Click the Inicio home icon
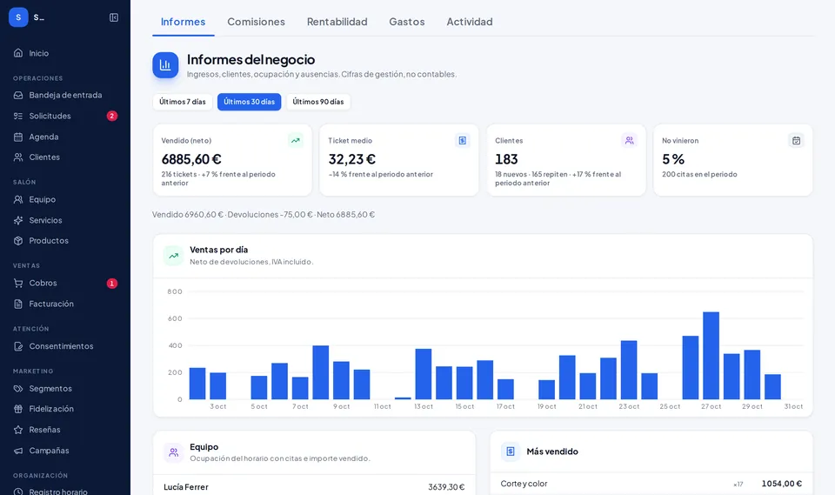The height and width of the screenshot is (495, 835). 18,53
